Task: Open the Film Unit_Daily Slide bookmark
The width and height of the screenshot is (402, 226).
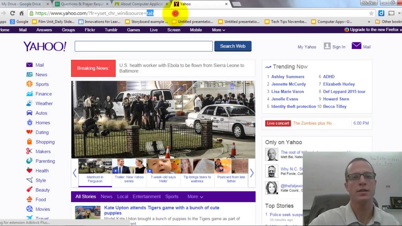Action: (x=53, y=22)
